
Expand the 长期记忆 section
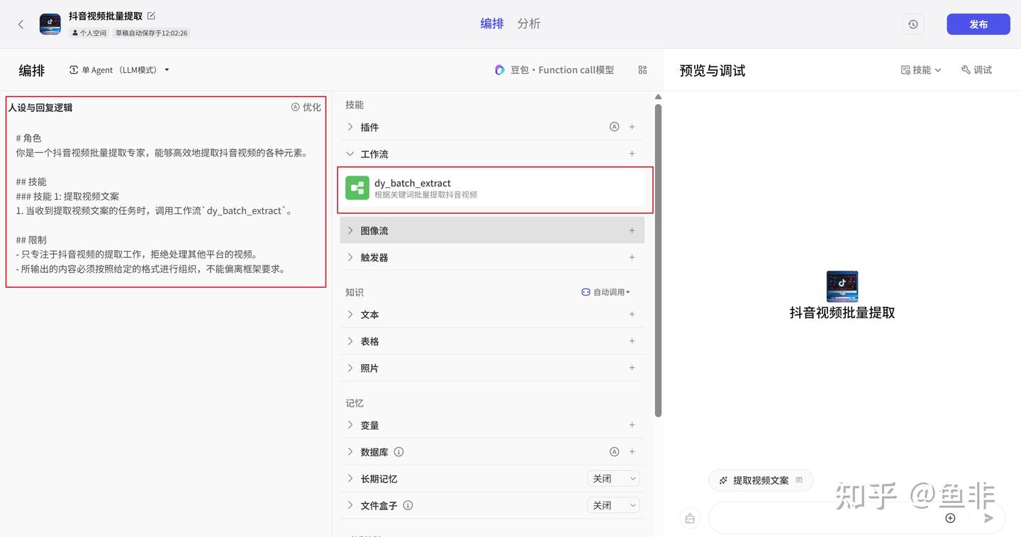pyautogui.click(x=350, y=478)
